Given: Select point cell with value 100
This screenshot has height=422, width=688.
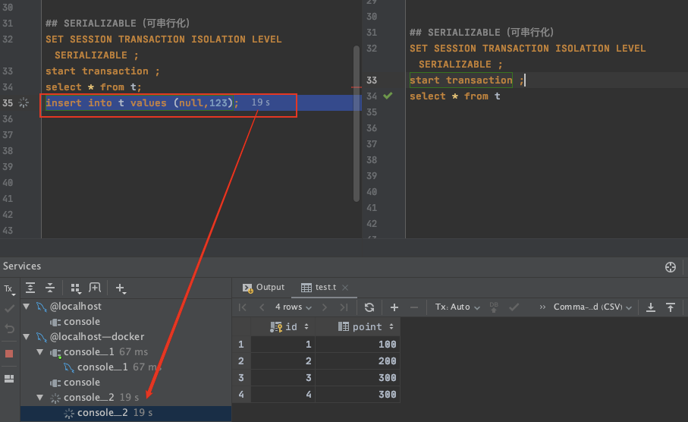Looking at the screenshot, I should point(357,345).
